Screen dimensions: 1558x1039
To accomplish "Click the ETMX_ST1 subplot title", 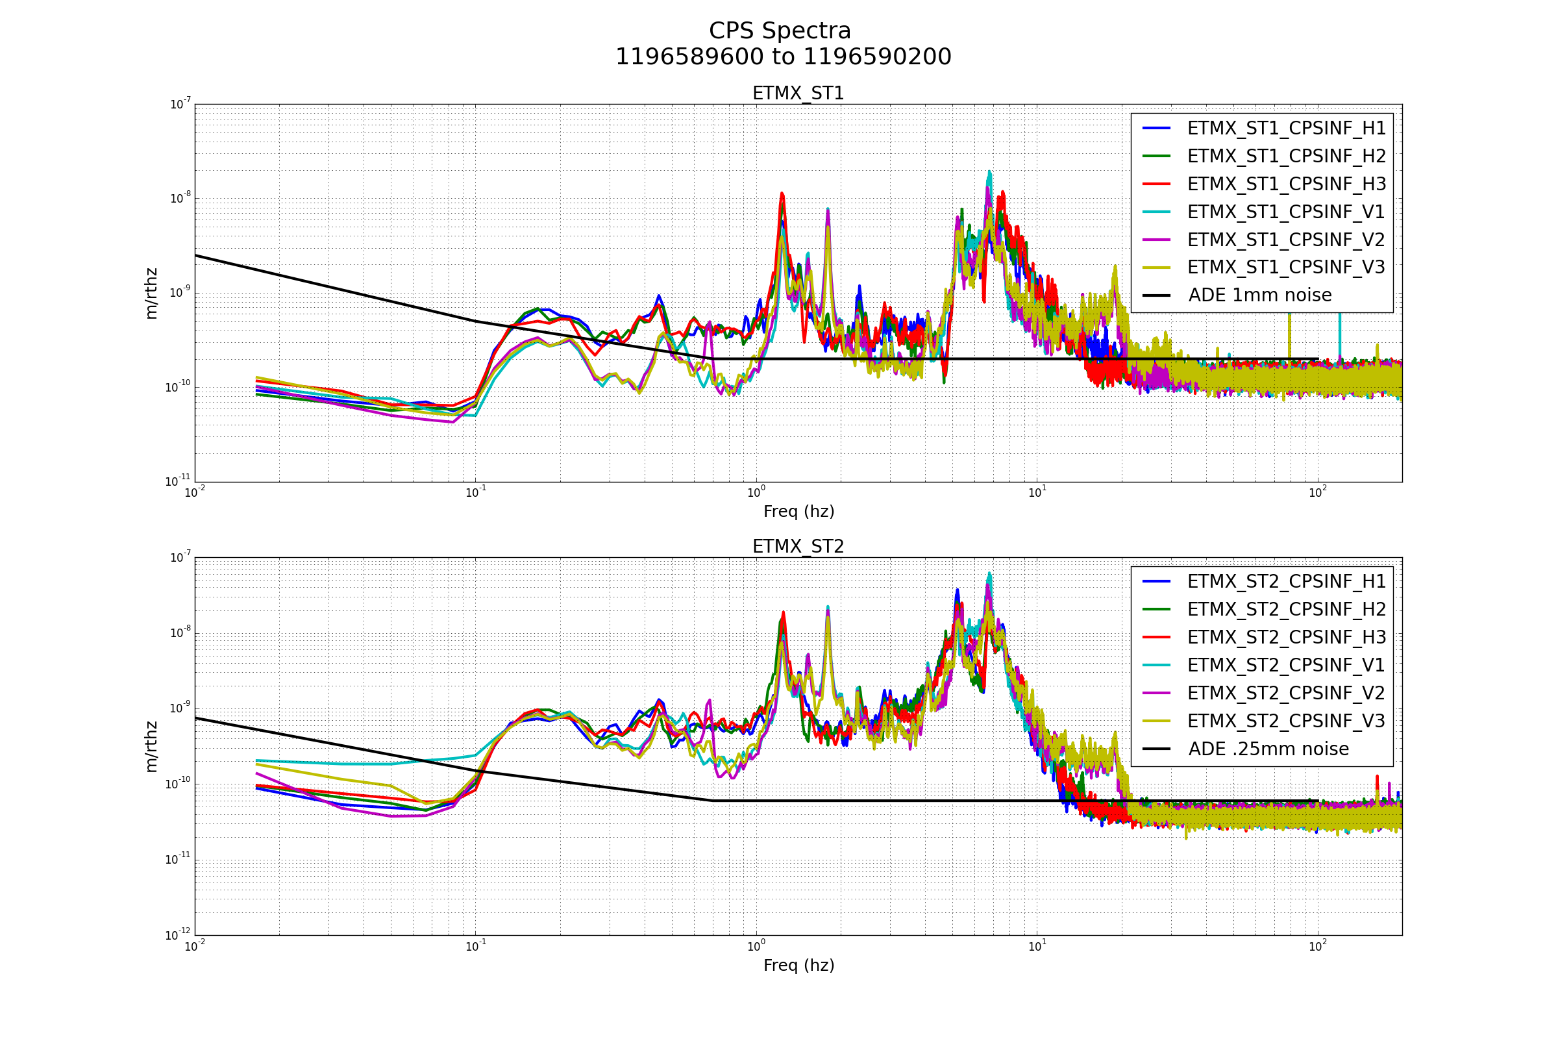I will pyautogui.click(x=798, y=94).
